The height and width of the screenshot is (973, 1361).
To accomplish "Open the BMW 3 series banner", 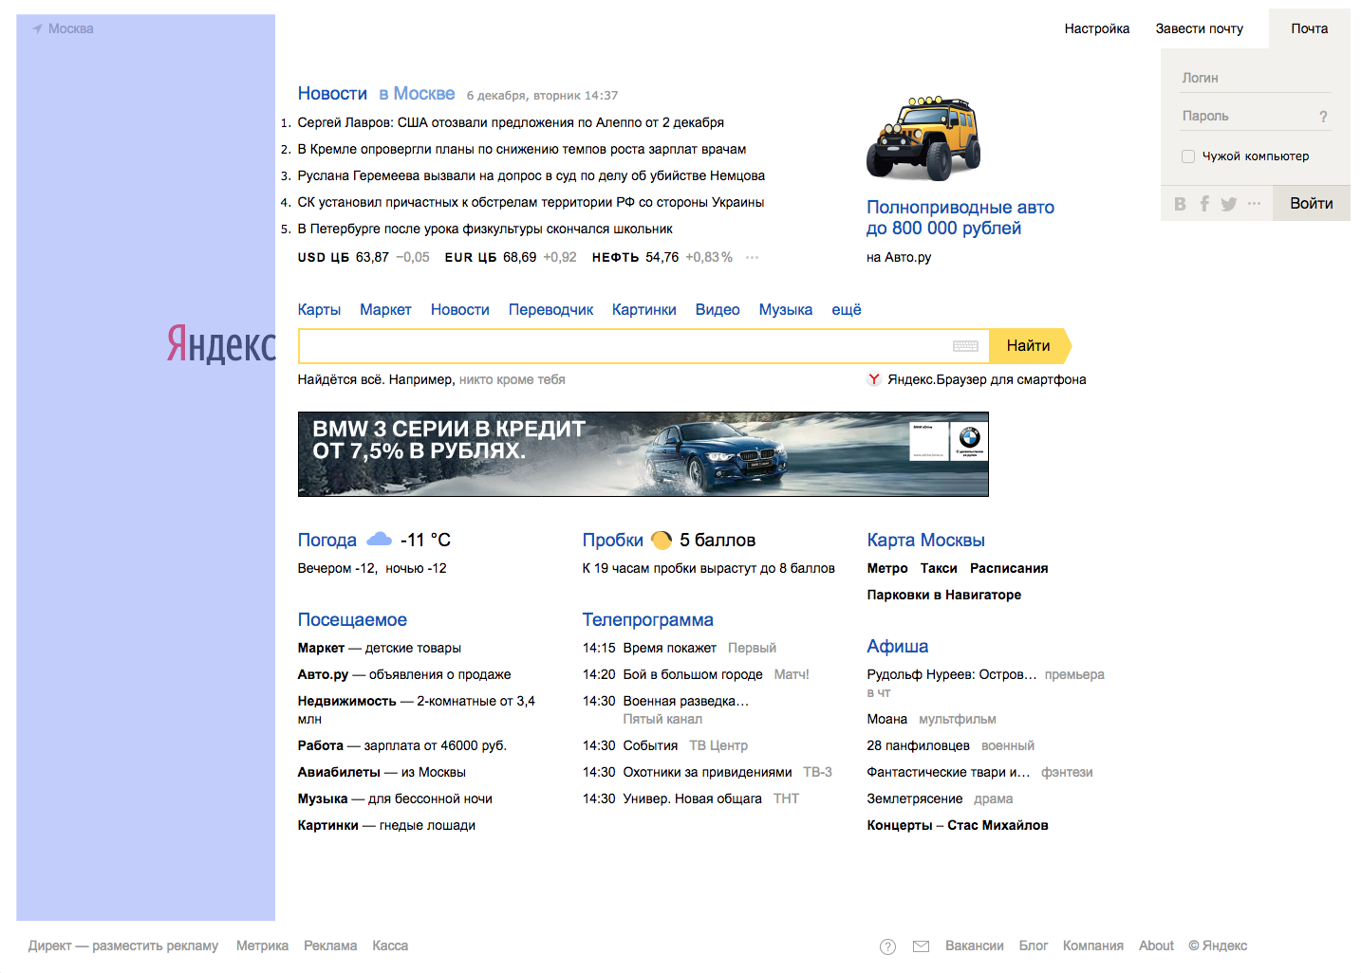I will [x=643, y=454].
